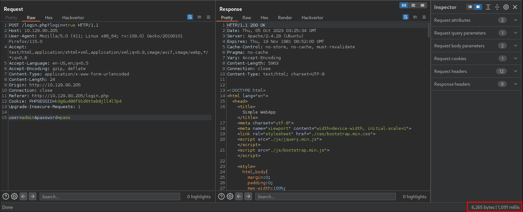Open the Render tab in Response

tap(285, 18)
